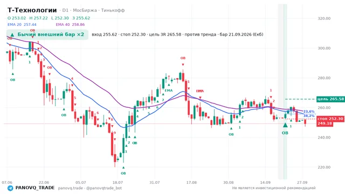
Task: Click the 'Не является инвестиционной рекомендацией' disclaimer
Action: pos(274,188)
